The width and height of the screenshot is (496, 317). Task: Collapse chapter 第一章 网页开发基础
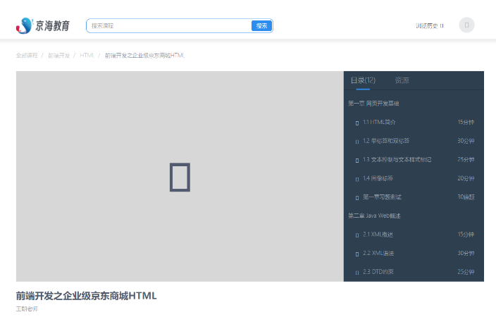[x=373, y=104]
